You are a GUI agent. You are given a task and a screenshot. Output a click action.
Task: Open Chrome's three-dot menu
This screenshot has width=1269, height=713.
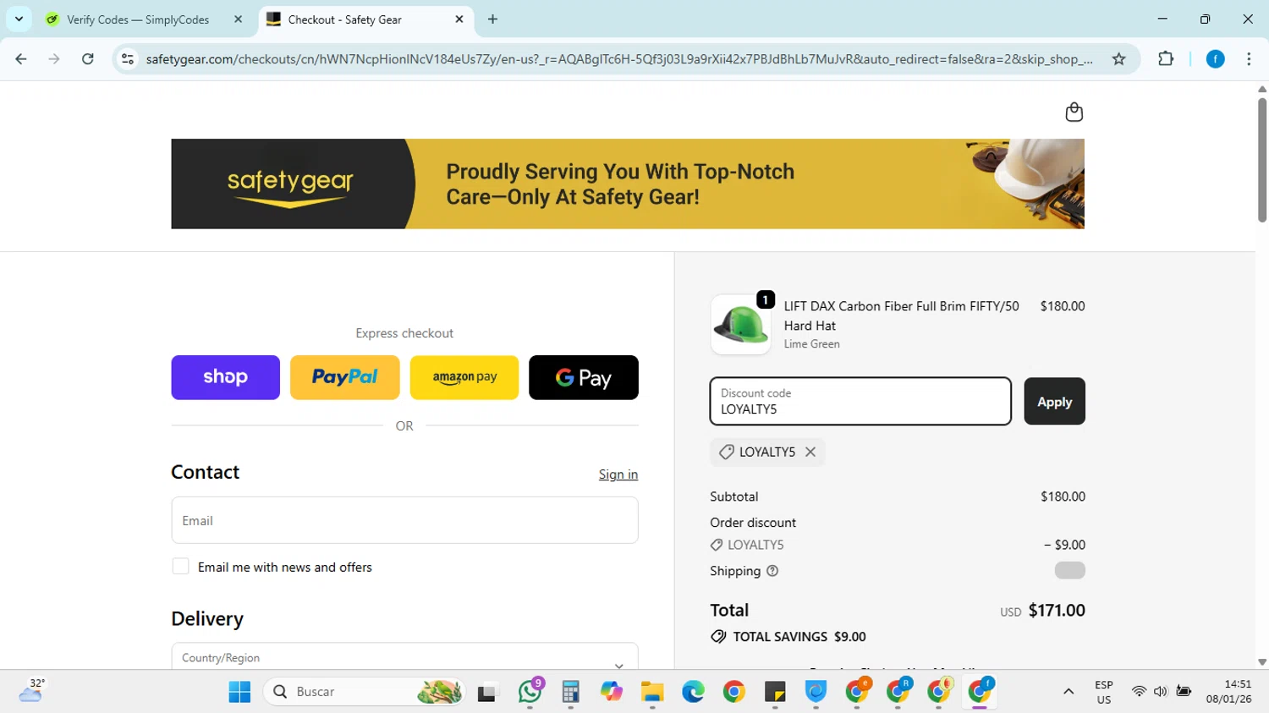pos(1249,59)
